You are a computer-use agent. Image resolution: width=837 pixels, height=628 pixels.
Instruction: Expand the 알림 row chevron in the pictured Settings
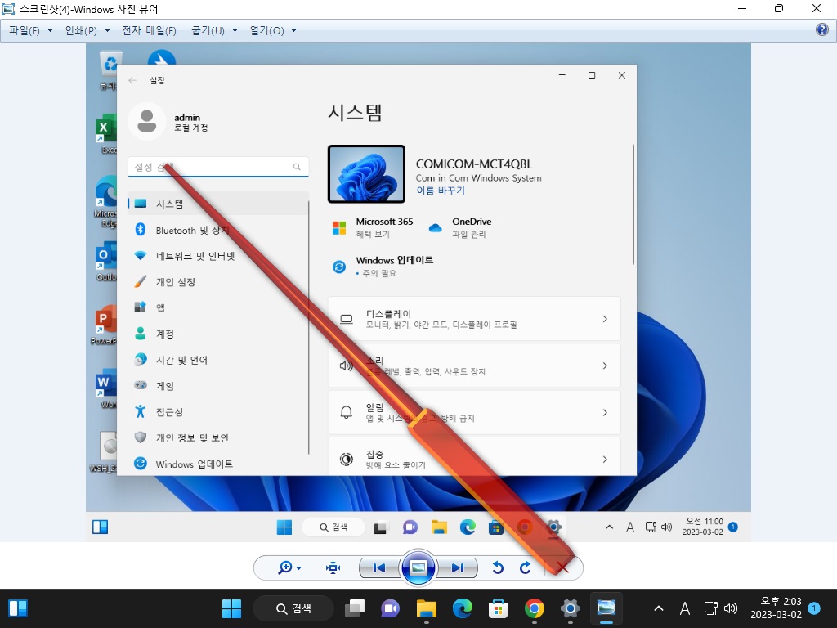pyautogui.click(x=605, y=412)
